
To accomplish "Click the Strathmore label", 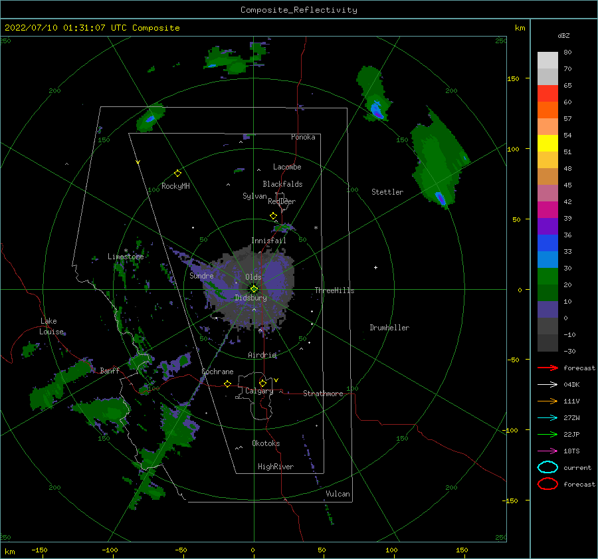I will click(x=323, y=393).
